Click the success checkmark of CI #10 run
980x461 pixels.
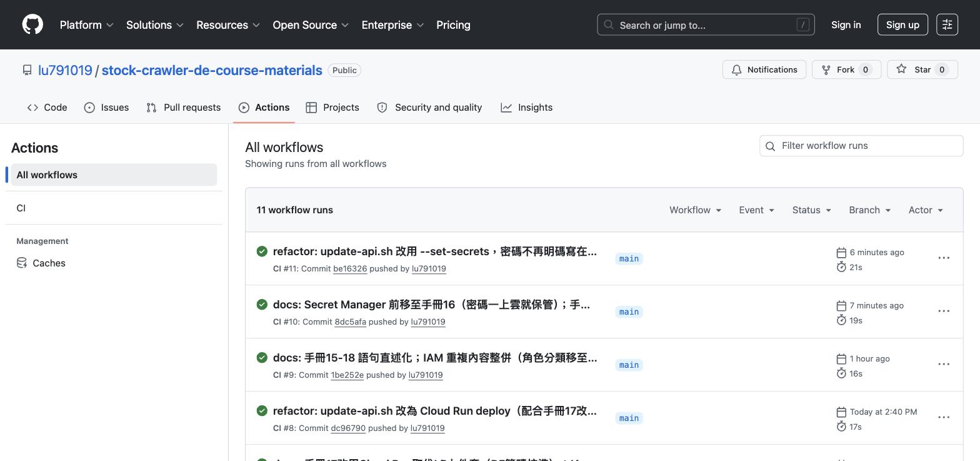pyautogui.click(x=262, y=305)
